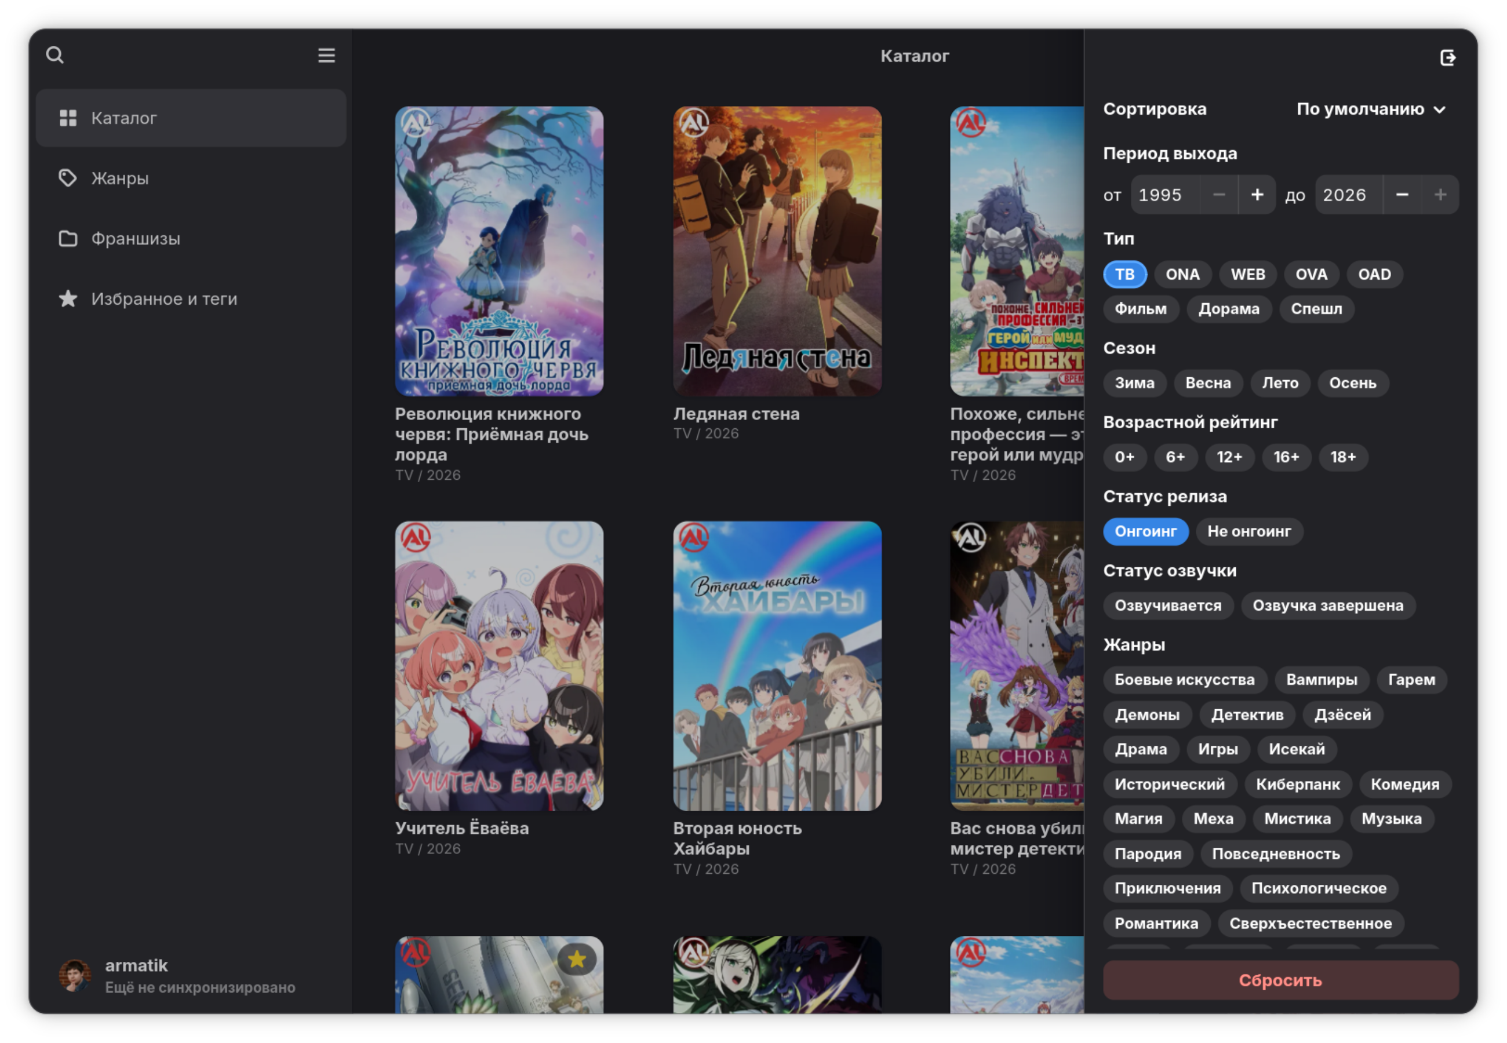1507x1043 pixels.
Task: Open the armatik profile avatar
Action: click(75, 976)
